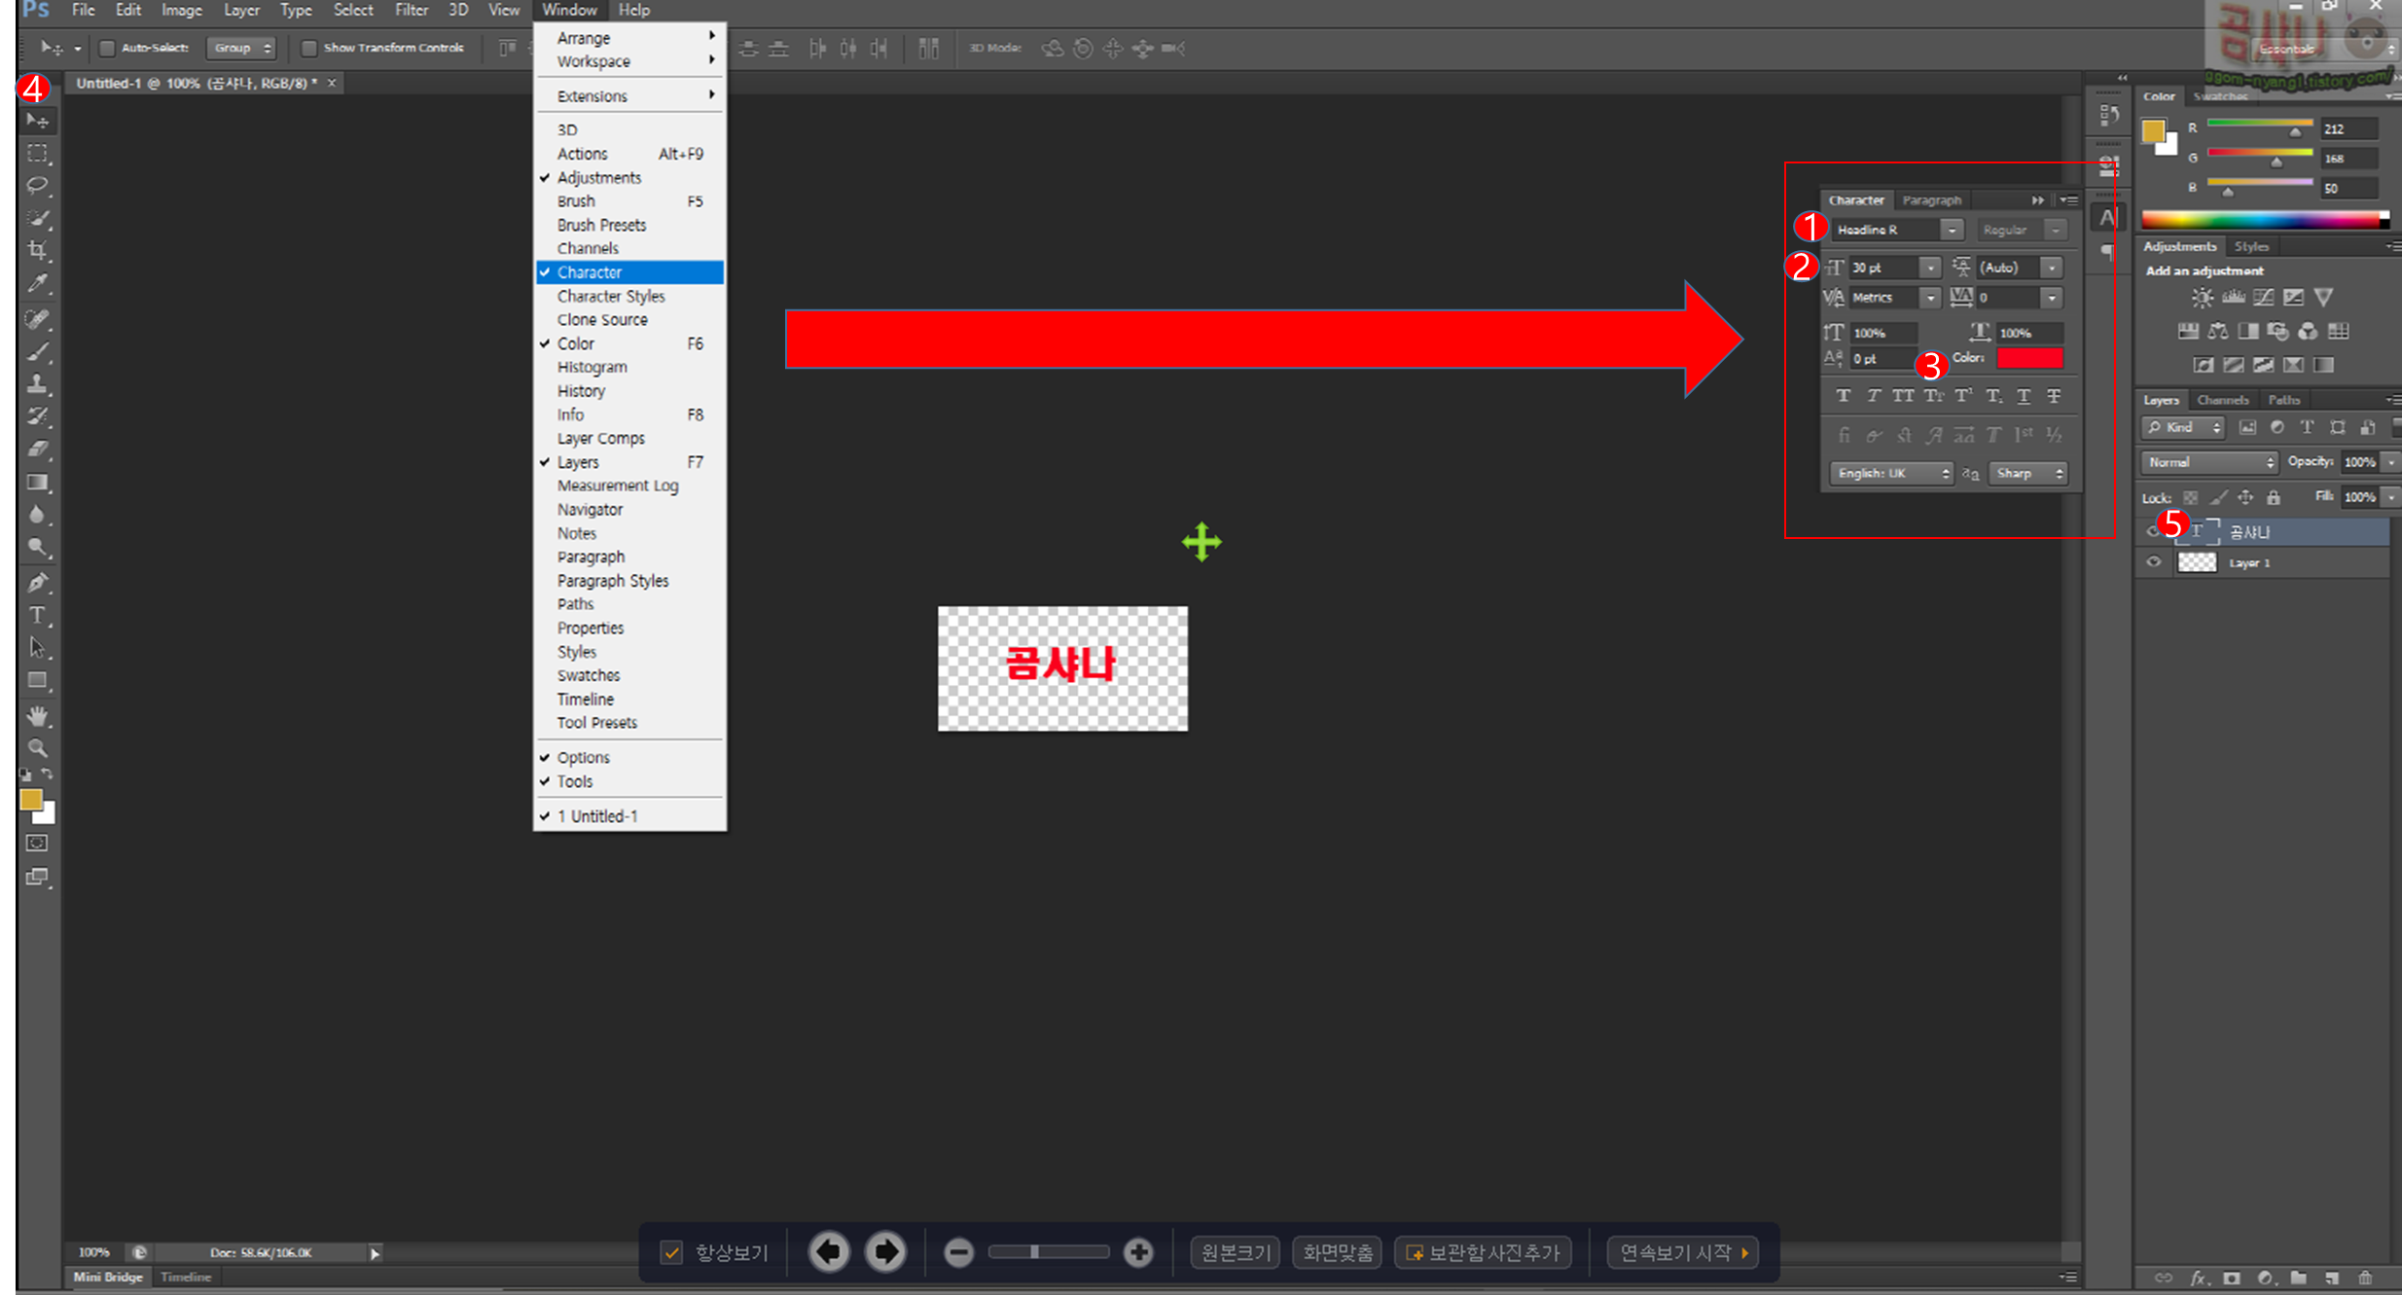The width and height of the screenshot is (2402, 1295).
Task: Toggle the 항상보기 checkbox
Action: (671, 1252)
